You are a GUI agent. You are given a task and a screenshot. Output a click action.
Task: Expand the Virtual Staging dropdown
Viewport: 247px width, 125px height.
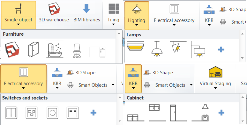tap(215, 88)
